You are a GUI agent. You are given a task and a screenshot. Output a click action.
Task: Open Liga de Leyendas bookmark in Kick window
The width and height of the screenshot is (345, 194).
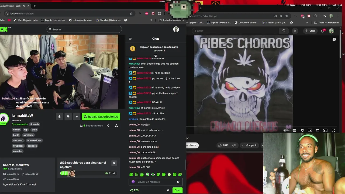pyautogui.click(x=53, y=20)
